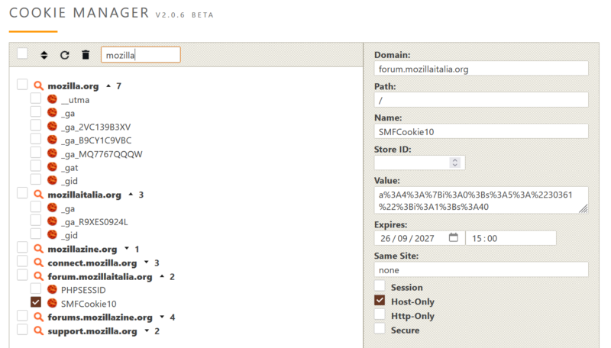Select the _ga_R9XES0924L cookie row

click(94, 222)
